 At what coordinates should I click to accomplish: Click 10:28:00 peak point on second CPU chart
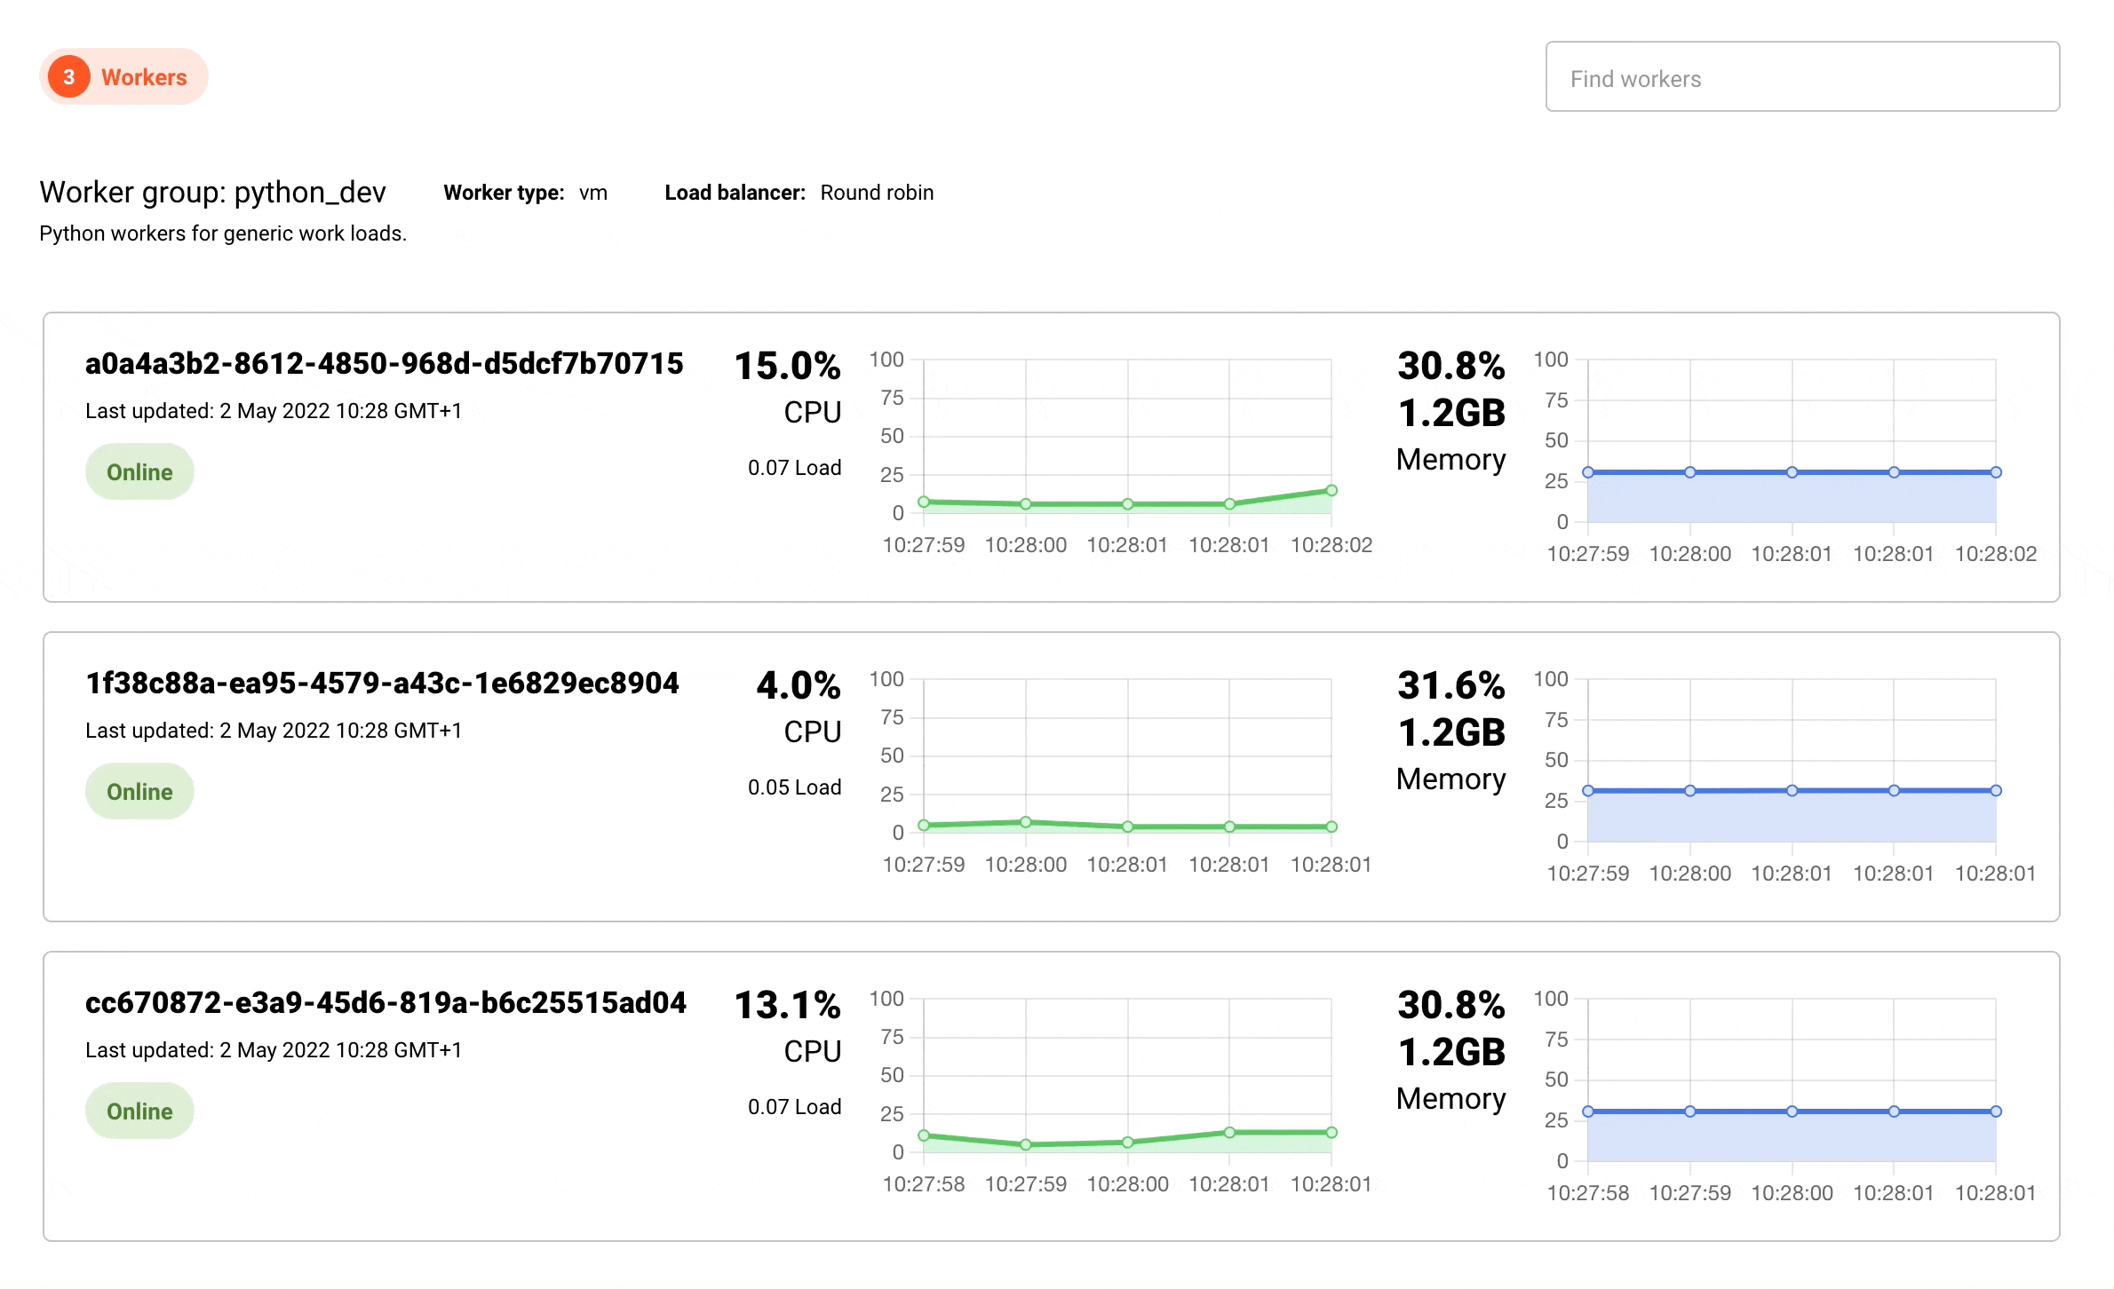(1026, 822)
